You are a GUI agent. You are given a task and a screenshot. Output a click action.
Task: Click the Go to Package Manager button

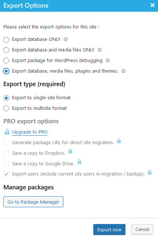point(33,202)
